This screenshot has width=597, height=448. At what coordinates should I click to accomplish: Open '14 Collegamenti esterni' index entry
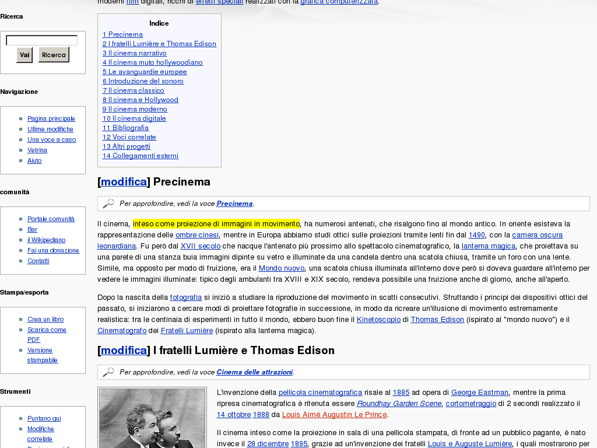click(141, 156)
